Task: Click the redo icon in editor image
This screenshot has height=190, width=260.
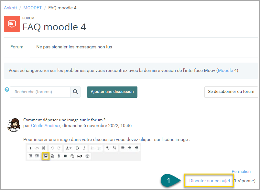Action: point(59,148)
